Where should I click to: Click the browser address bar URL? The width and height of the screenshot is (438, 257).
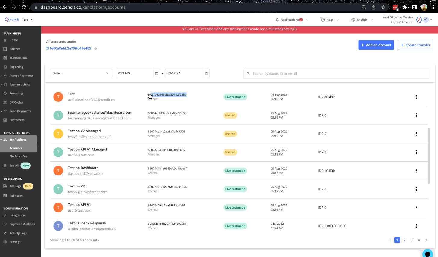[x=83, y=7]
